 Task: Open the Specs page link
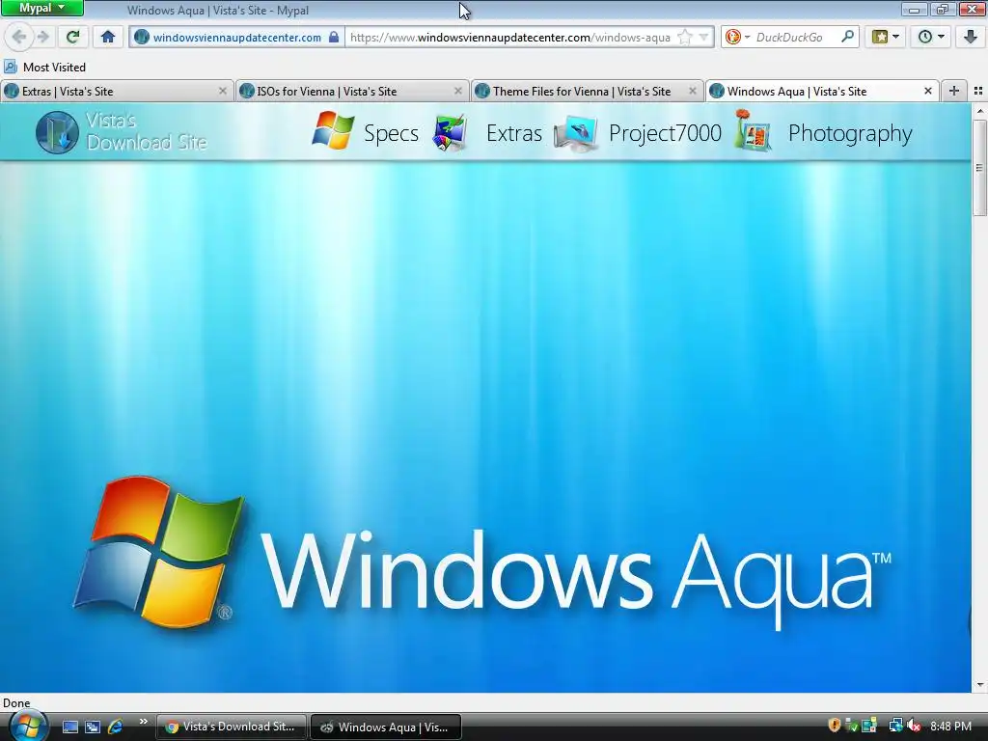point(391,133)
